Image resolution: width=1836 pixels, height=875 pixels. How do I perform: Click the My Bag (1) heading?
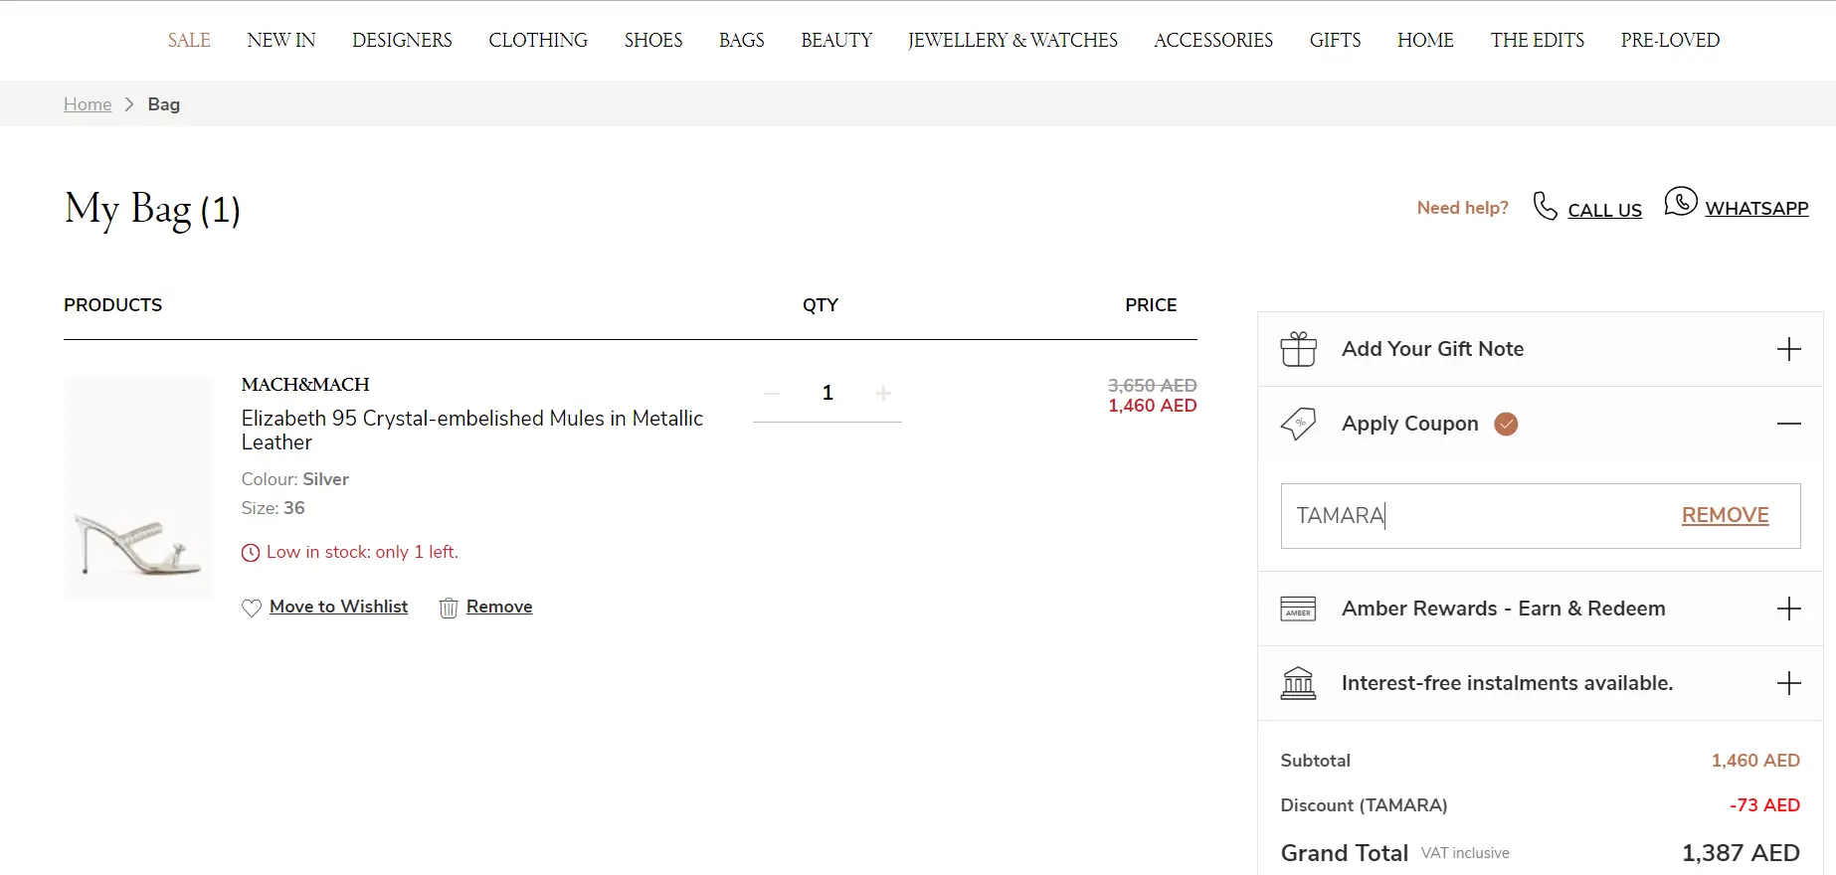152,210
